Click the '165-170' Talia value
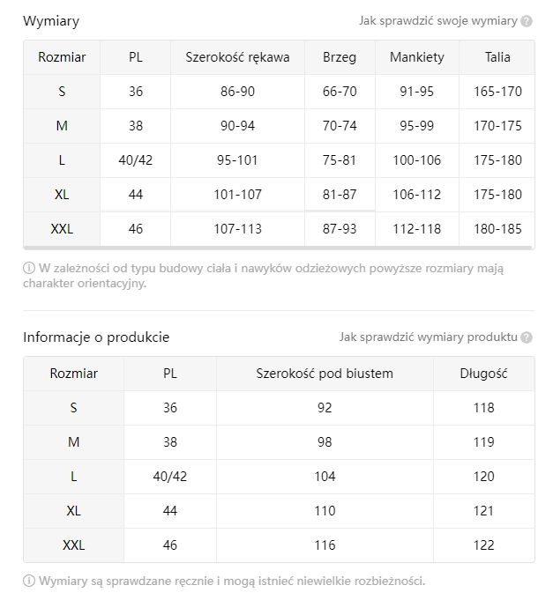This screenshot has height=600, width=553. click(x=497, y=92)
